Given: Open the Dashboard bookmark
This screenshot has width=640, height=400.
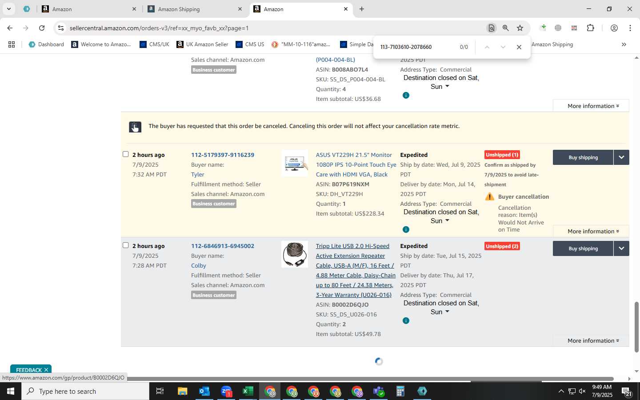Looking at the screenshot, I should point(46,44).
